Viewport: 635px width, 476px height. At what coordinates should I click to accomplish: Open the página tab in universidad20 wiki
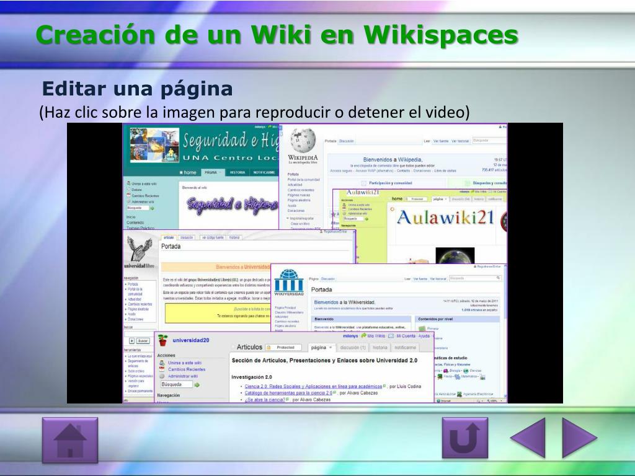(322, 347)
